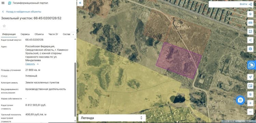Screen dimensions: 256x123
Task: Click land category Земли населенных пунктов
Action: (x=42, y=83)
